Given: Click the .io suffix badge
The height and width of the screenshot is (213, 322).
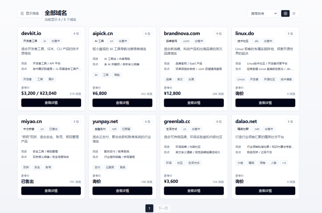Looking at the screenshot, I should click(x=44, y=41).
